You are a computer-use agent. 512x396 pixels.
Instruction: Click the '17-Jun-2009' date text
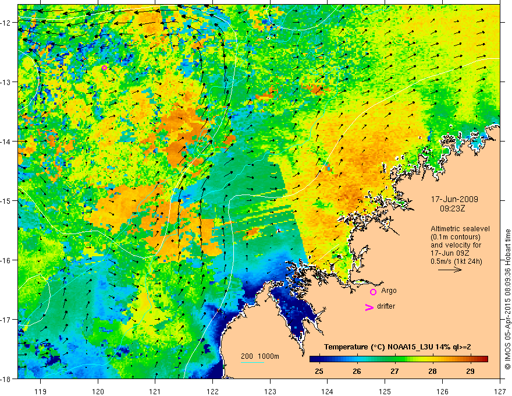tap(454, 199)
